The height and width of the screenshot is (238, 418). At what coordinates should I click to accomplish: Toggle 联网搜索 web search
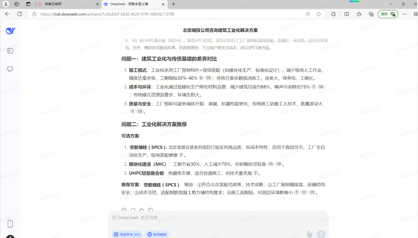click(157, 234)
